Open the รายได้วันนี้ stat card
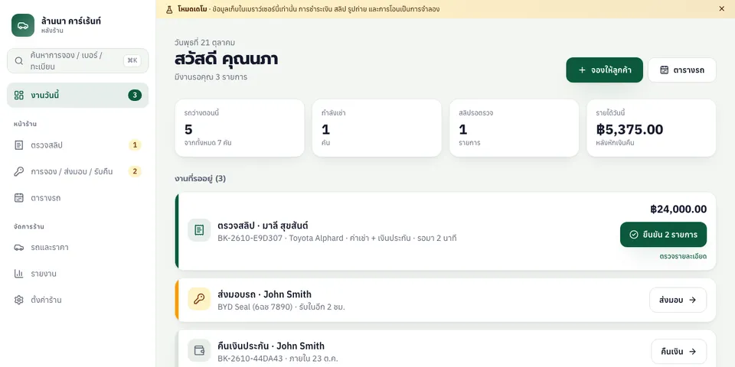Viewport: 735px width, 367px height. [x=652, y=128]
